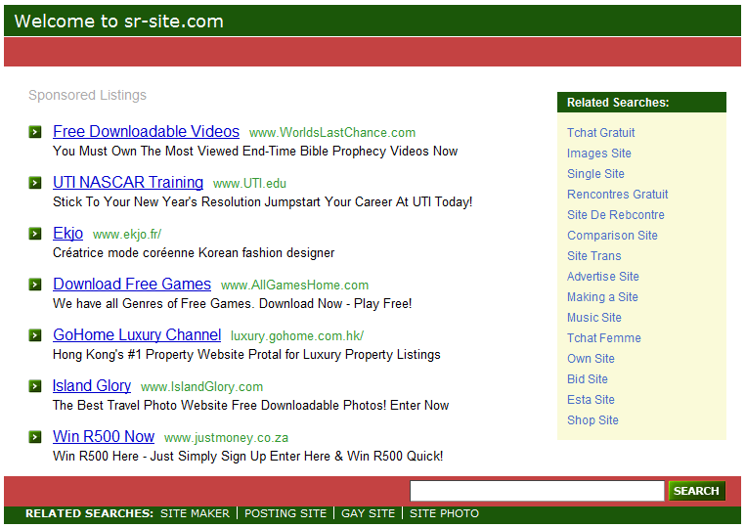The image size is (746, 528).
Task: Select Images Site related search
Action: tap(599, 154)
